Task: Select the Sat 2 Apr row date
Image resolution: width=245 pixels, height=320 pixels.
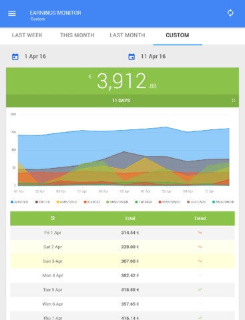Action: pyautogui.click(x=53, y=247)
